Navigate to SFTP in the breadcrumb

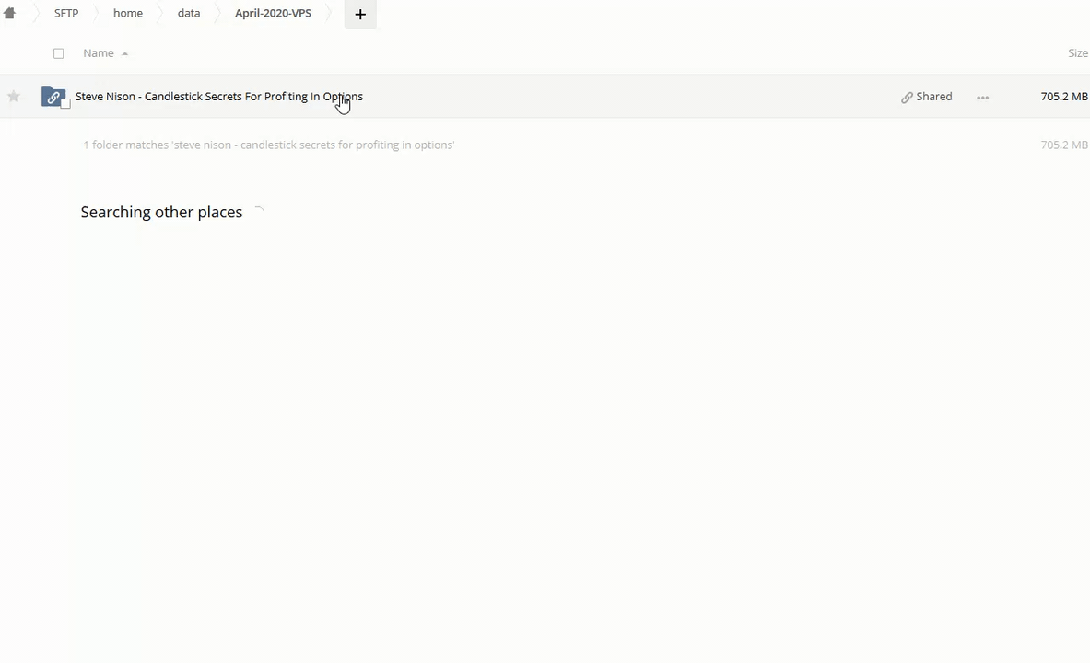coord(66,14)
